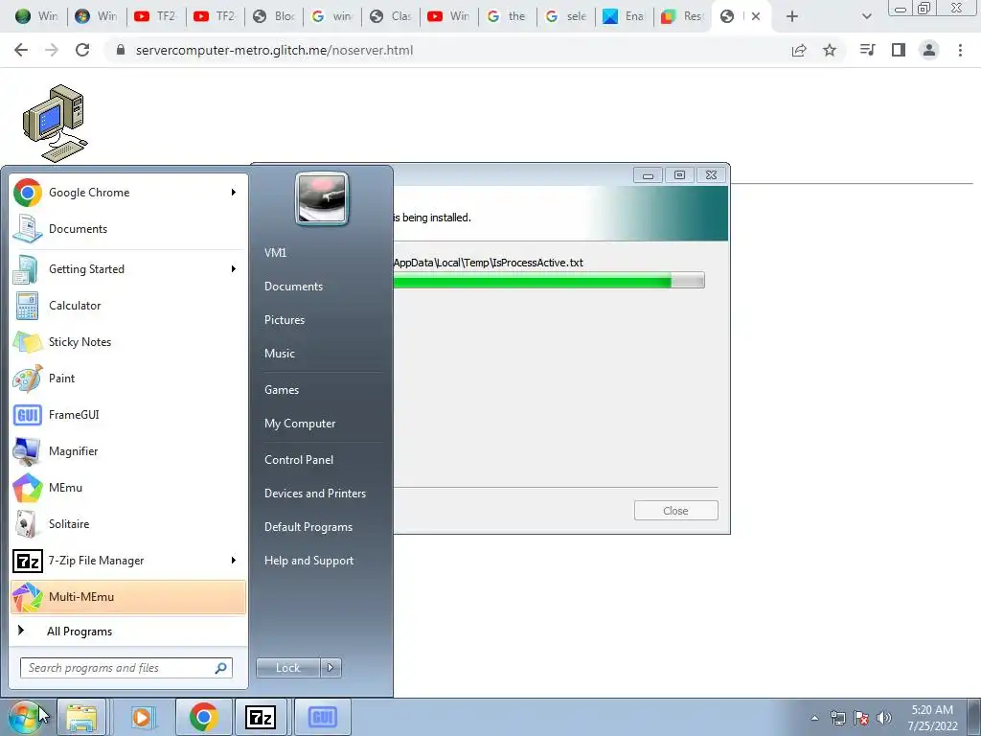
Task: Open the Calculator icon
Action: (28, 306)
